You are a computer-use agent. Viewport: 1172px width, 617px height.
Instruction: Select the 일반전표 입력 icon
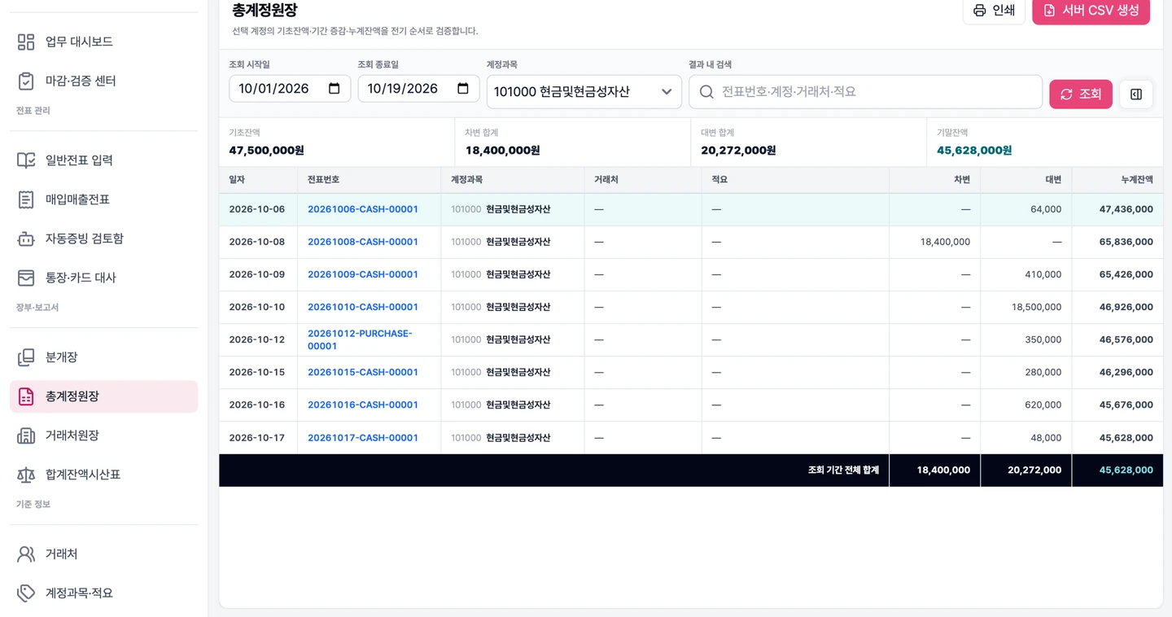pyautogui.click(x=26, y=160)
